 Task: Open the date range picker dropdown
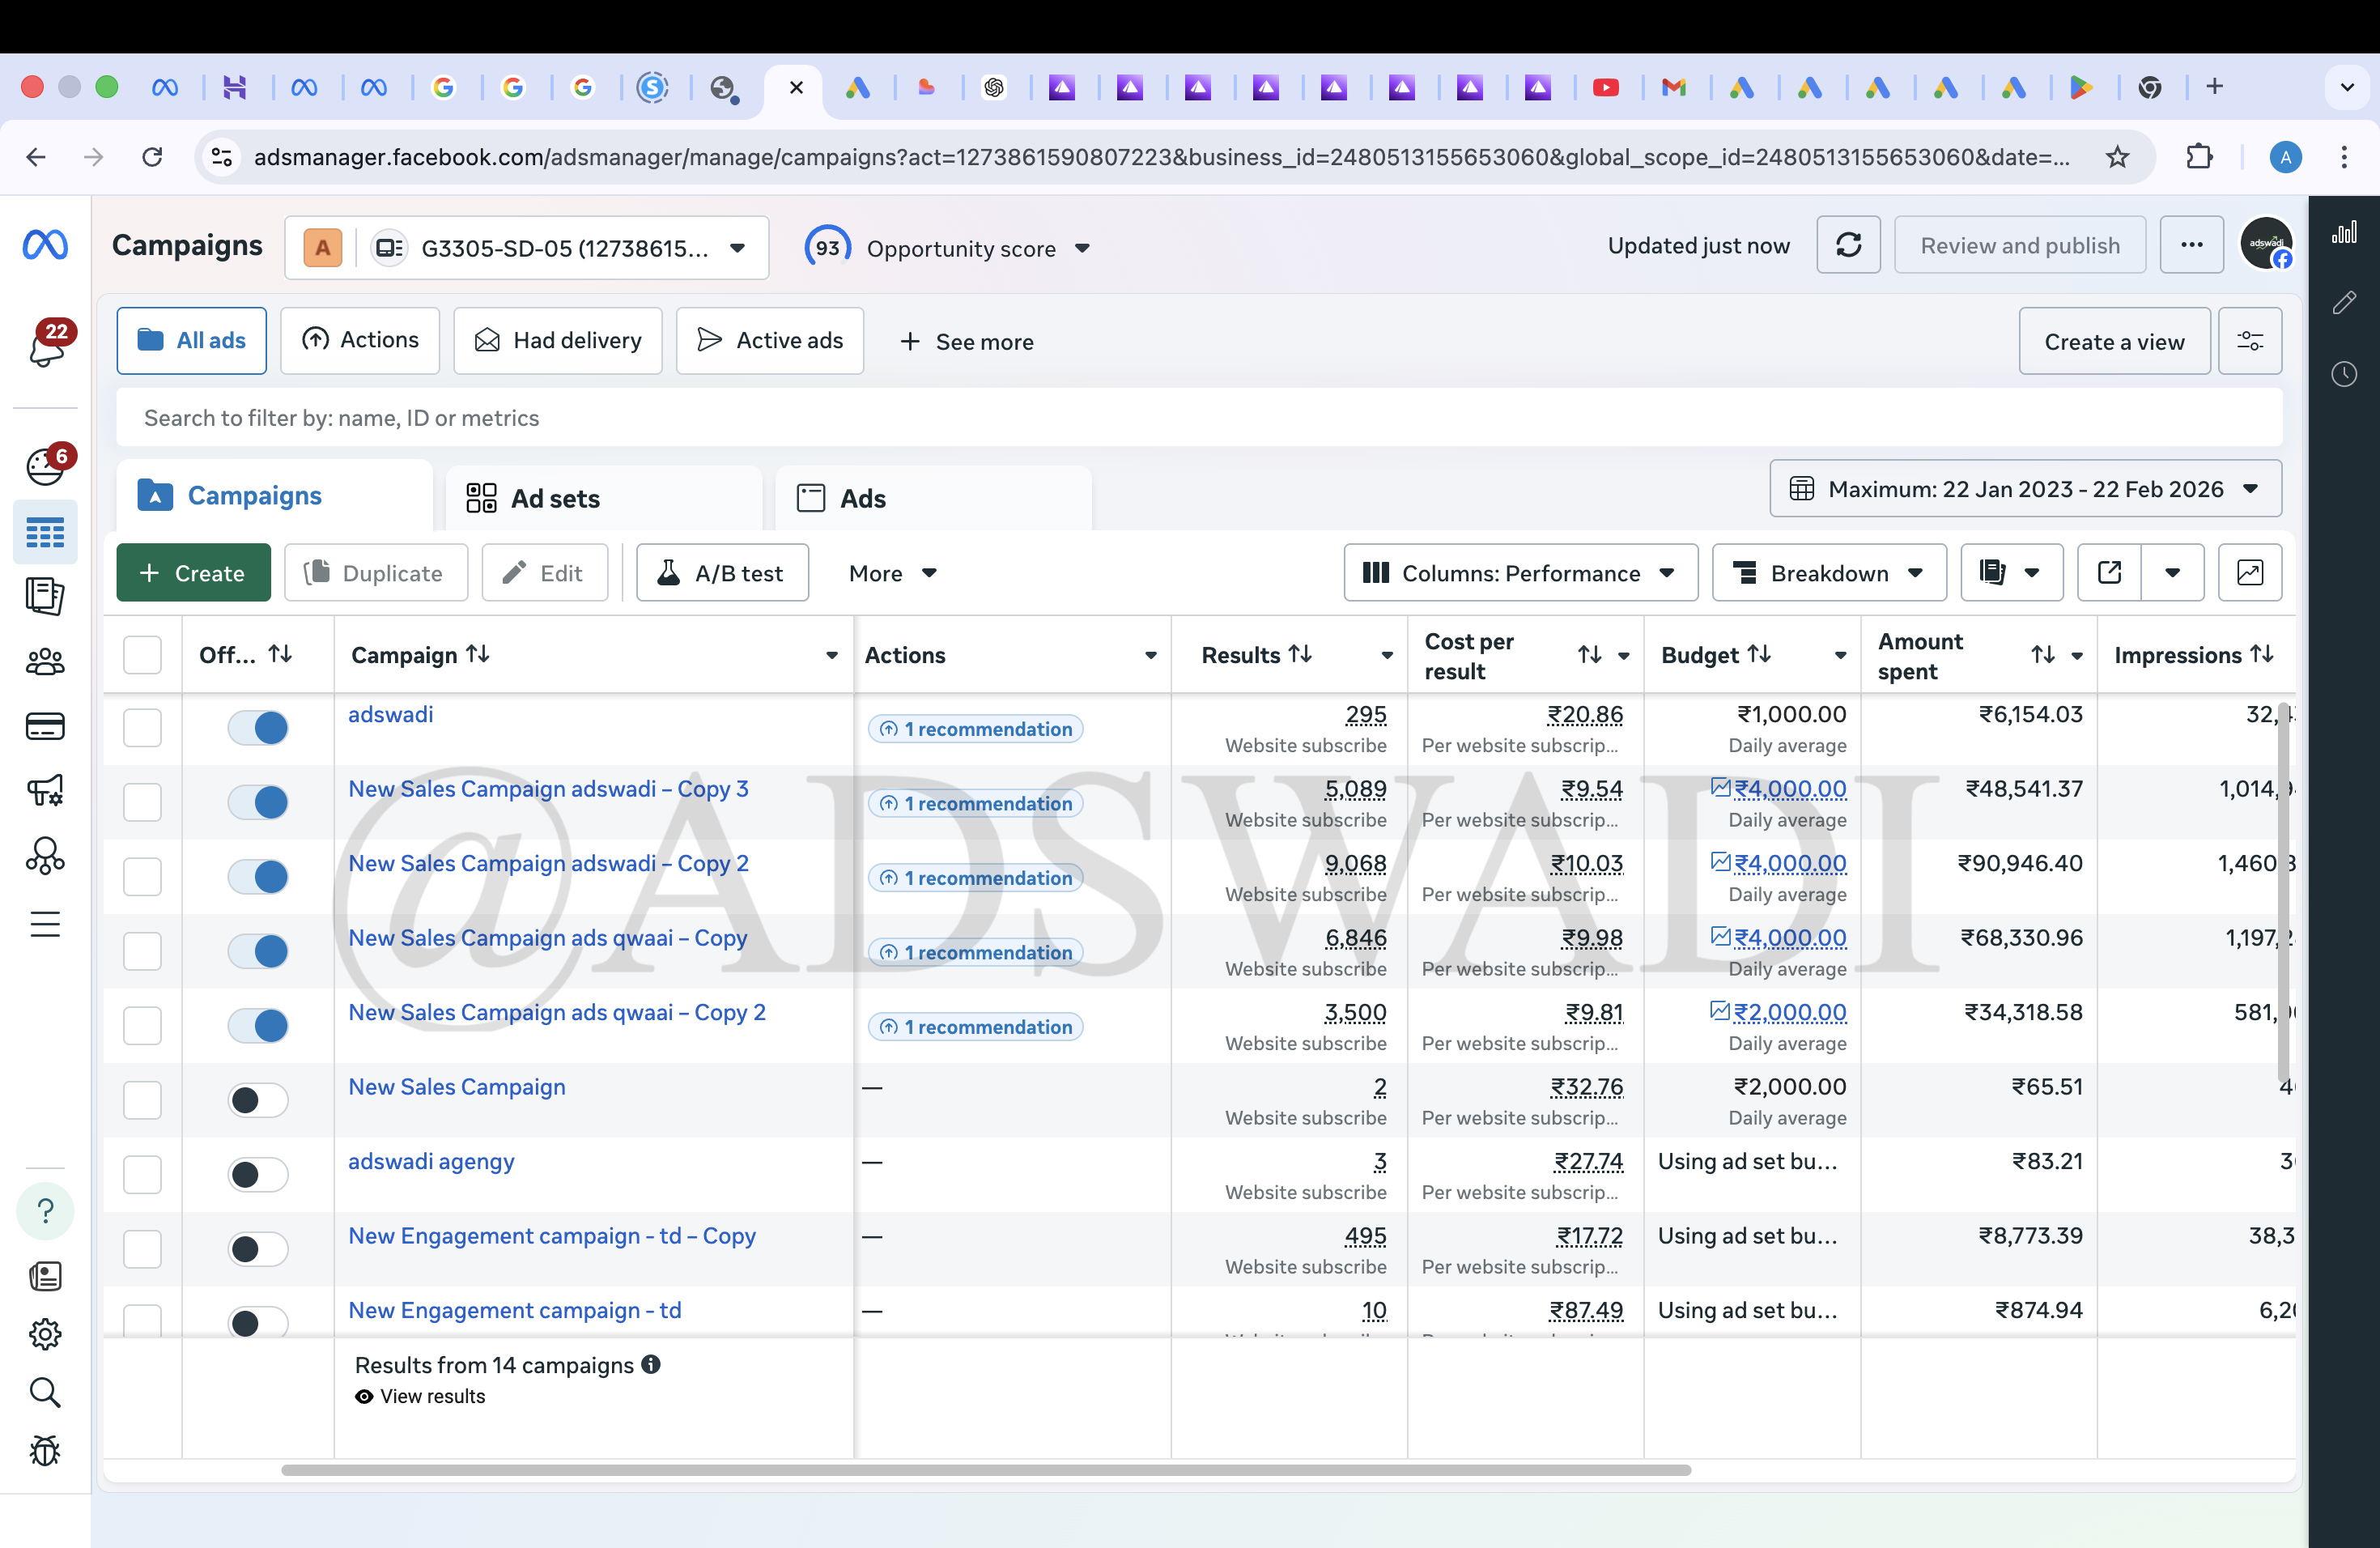pyautogui.click(x=2024, y=488)
